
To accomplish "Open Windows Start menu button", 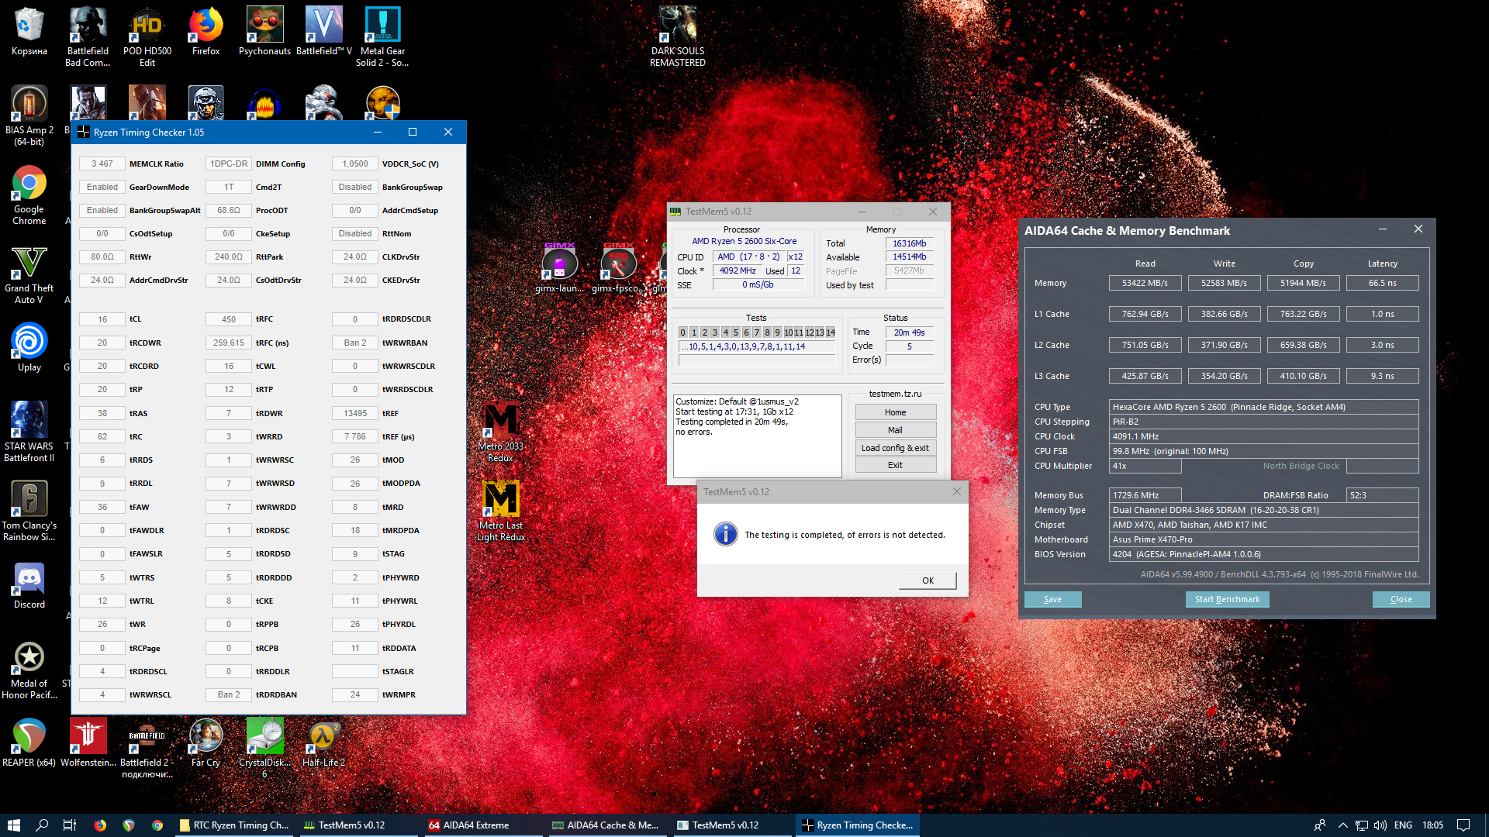I will point(13,825).
